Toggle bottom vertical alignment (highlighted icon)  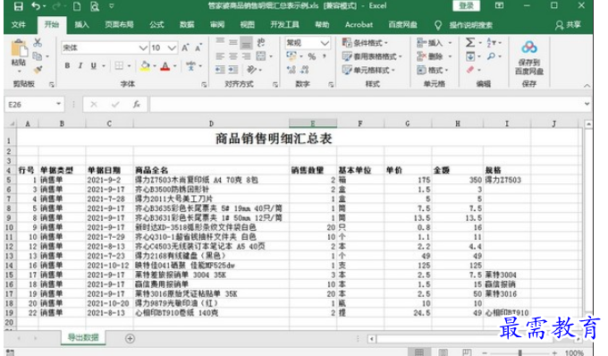[246, 43]
